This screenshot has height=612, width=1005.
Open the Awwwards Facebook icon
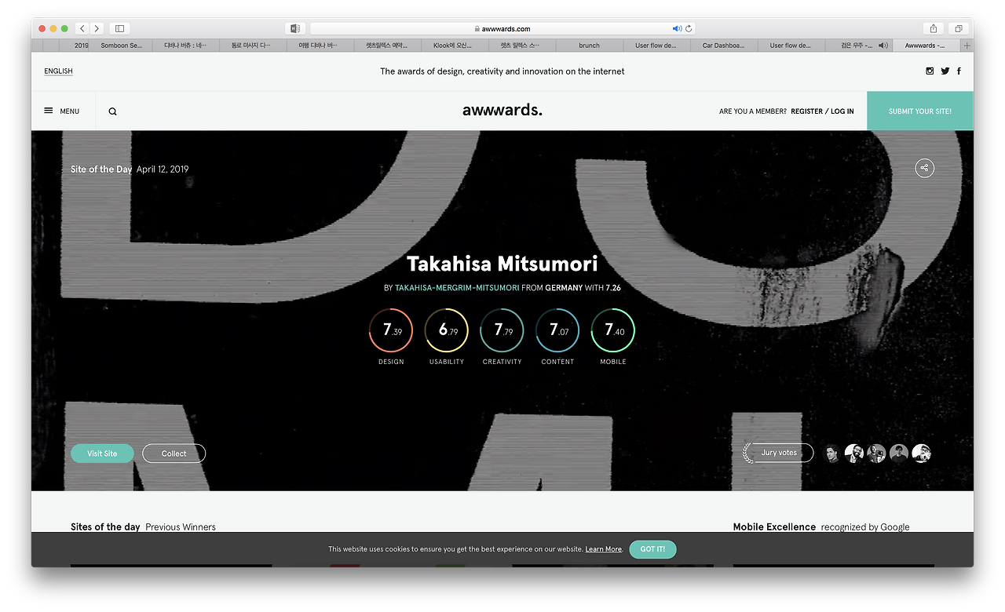click(959, 71)
